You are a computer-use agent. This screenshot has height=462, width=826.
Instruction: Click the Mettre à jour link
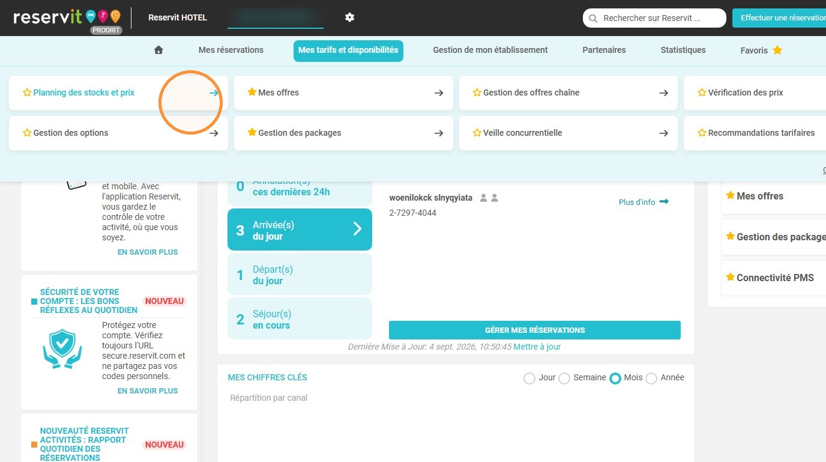537,347
